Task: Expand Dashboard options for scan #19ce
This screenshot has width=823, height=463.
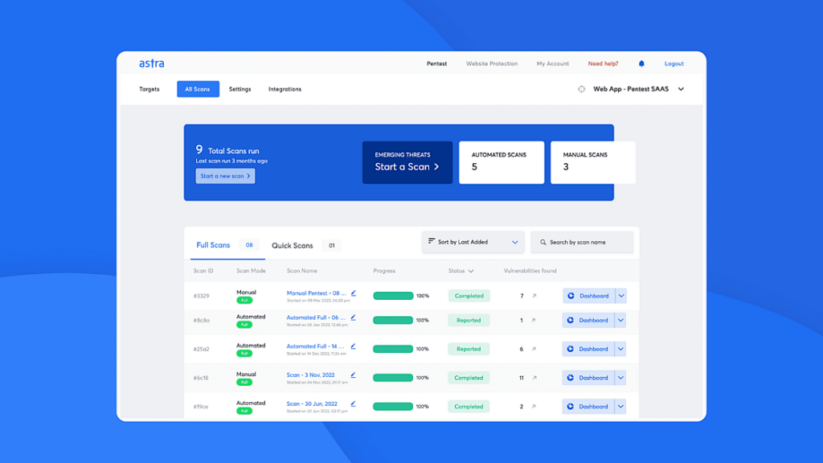Action: coord(621,406)
